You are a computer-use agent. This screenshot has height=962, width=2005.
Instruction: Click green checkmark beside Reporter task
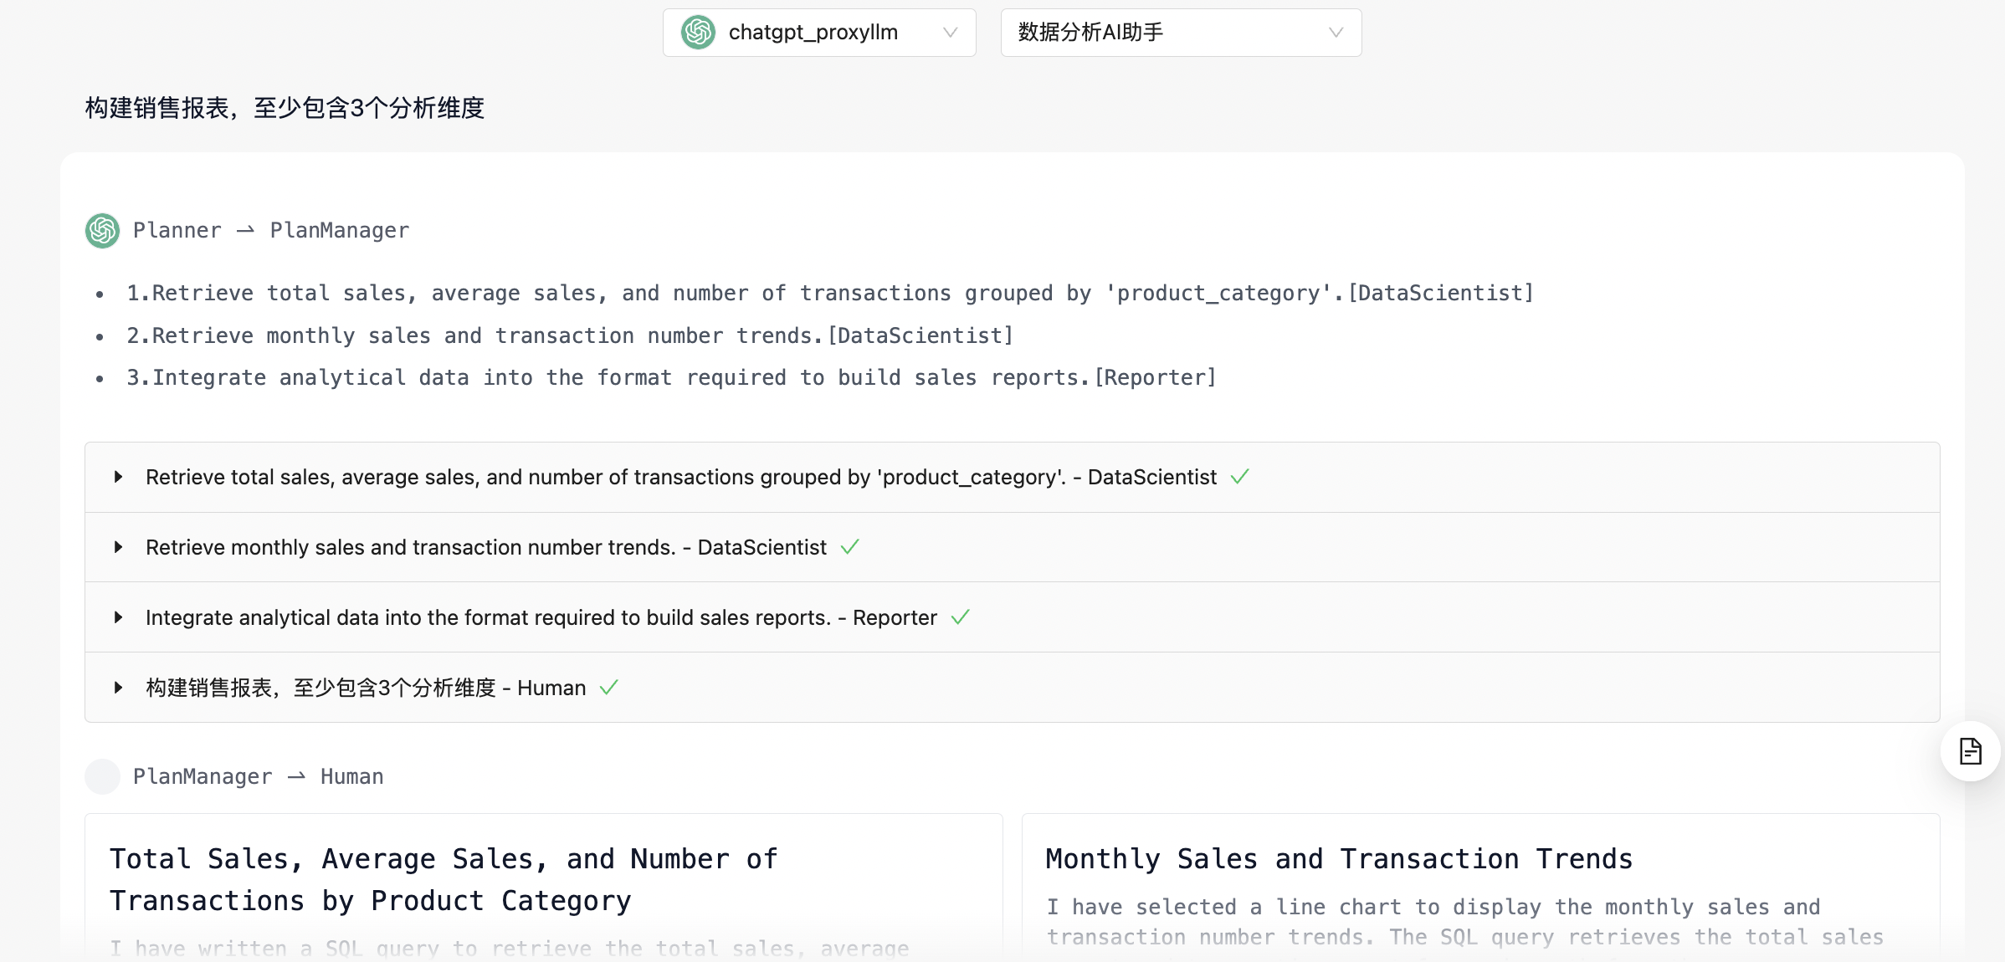click(x=961, y=617)
